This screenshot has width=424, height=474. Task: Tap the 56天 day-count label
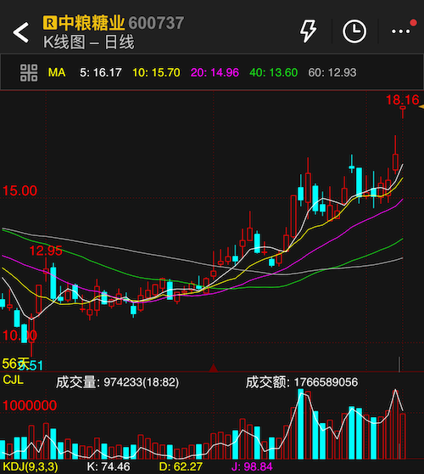coord(16,364)
